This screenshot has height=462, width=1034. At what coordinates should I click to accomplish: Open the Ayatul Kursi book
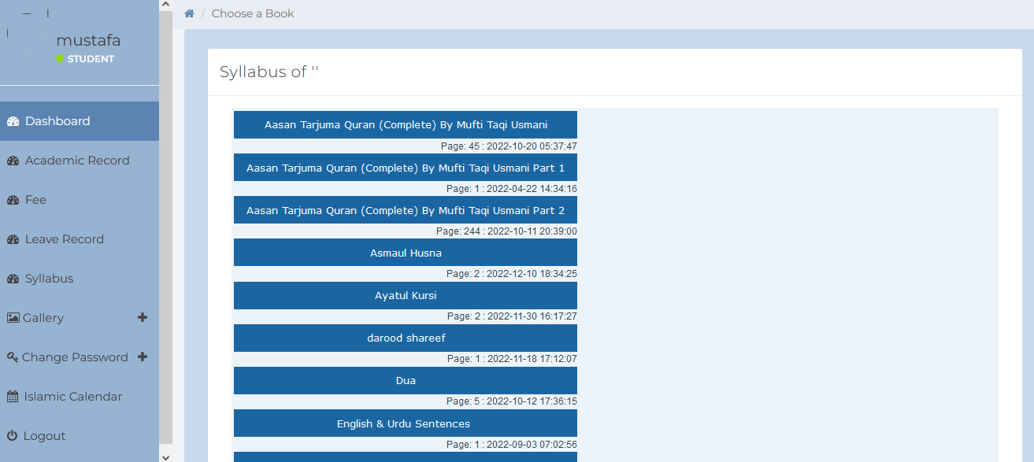tap(406, 295)
